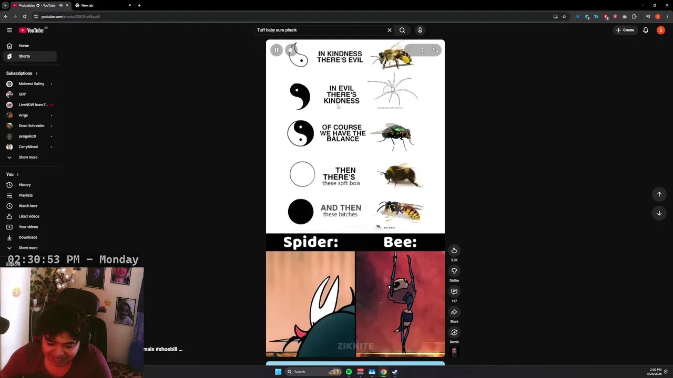Expand Show more under Subscriptions
This screenshot has width=673, height=378.
click(x=30, y=157)
